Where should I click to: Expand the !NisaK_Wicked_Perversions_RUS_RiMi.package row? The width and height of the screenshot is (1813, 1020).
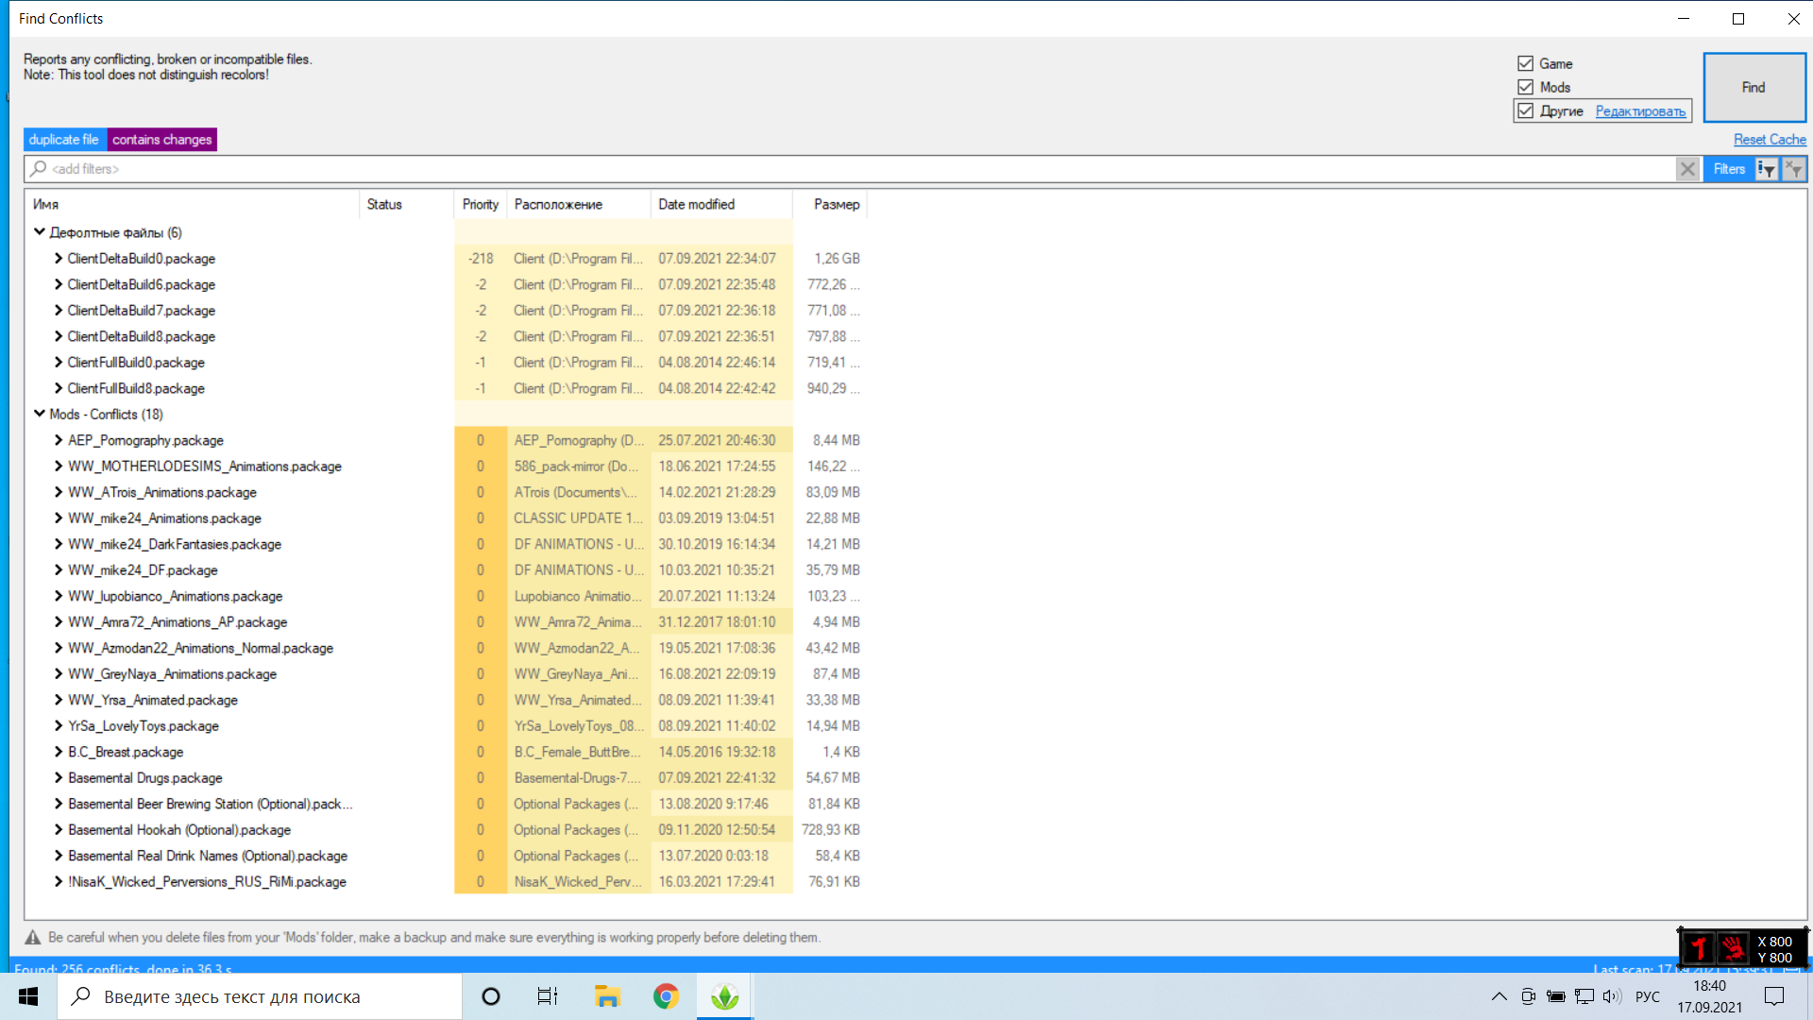59,881
